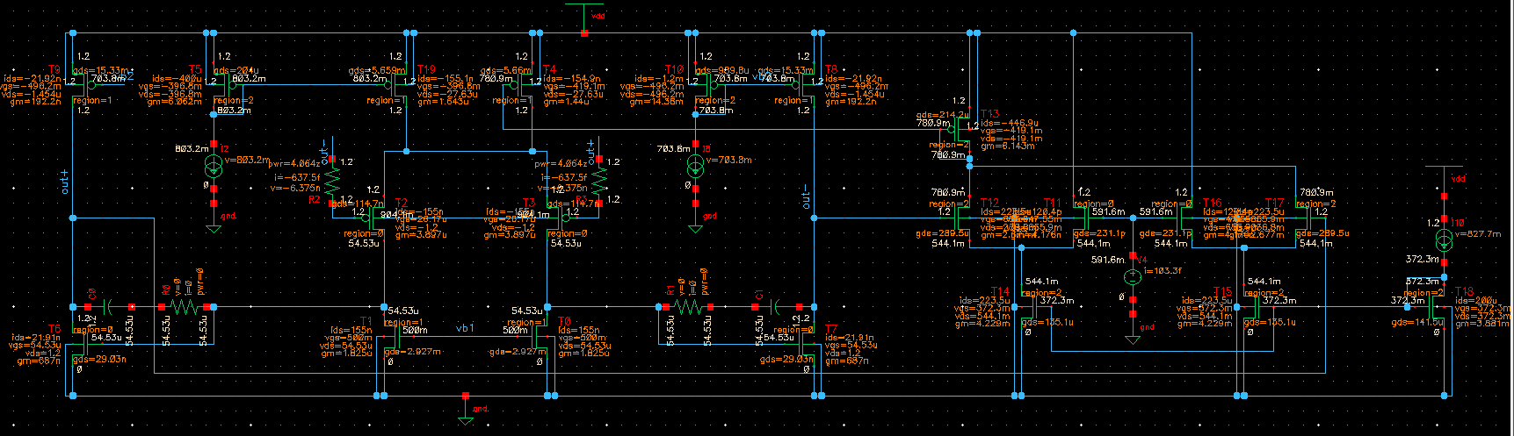Click the R2 resistor under out-
The width and height of the screenshot is (1514, 436).
(x=332, y=182)
